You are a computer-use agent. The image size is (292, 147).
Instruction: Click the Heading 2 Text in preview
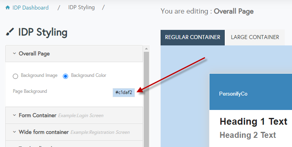[248, 135]
